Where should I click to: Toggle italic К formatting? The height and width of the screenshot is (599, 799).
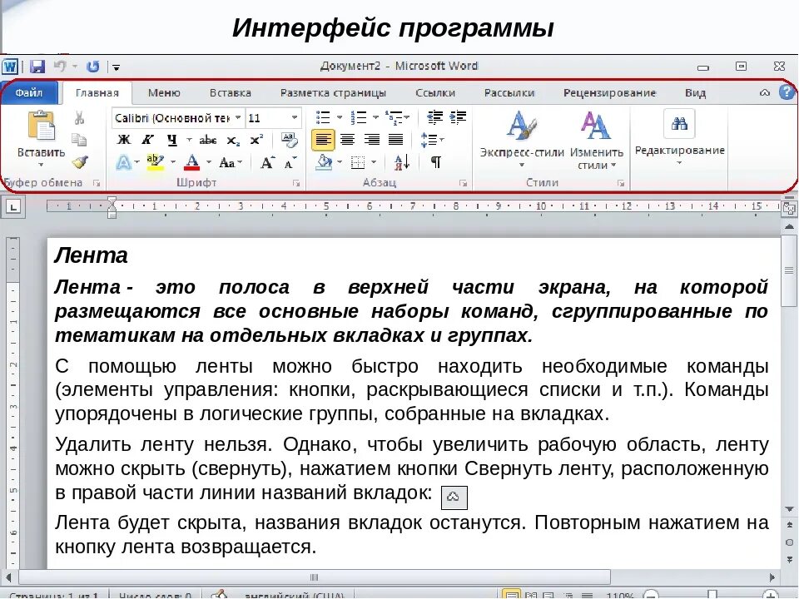coord(148,140)
